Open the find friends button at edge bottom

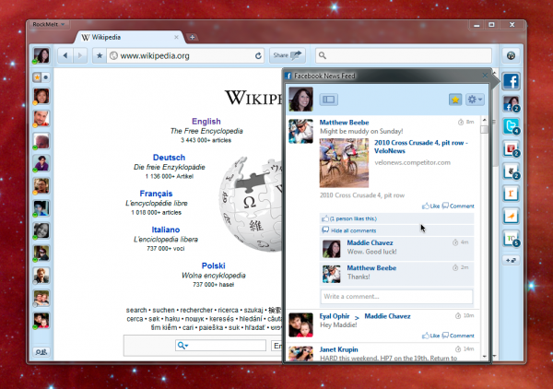tap(41, 351)
